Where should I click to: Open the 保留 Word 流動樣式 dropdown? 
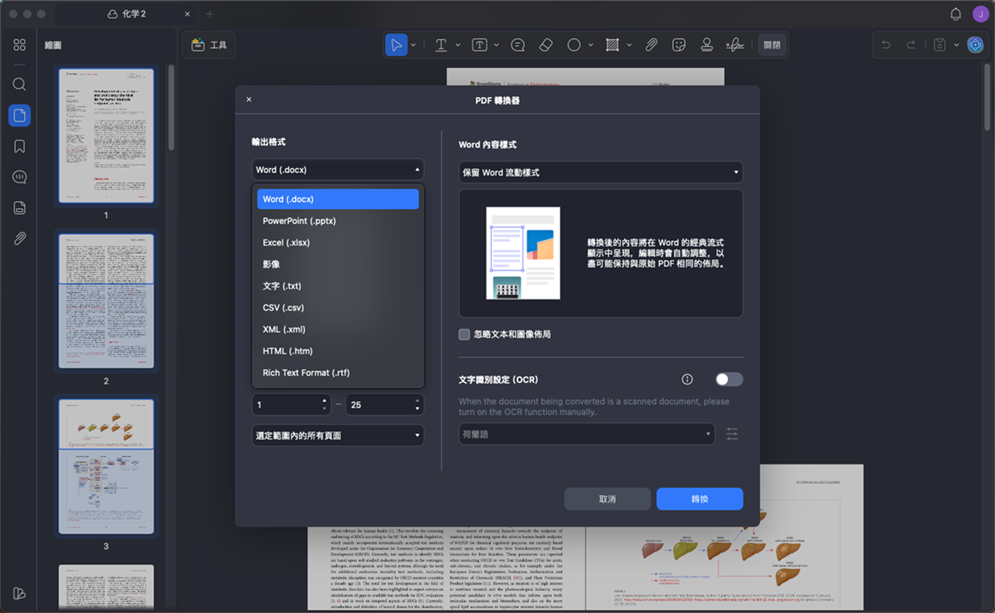601,172
